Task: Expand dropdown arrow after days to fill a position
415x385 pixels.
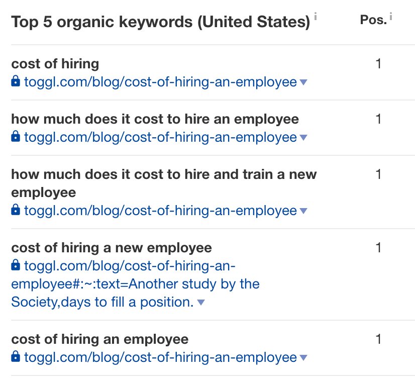Action: (x=201, y=303)
